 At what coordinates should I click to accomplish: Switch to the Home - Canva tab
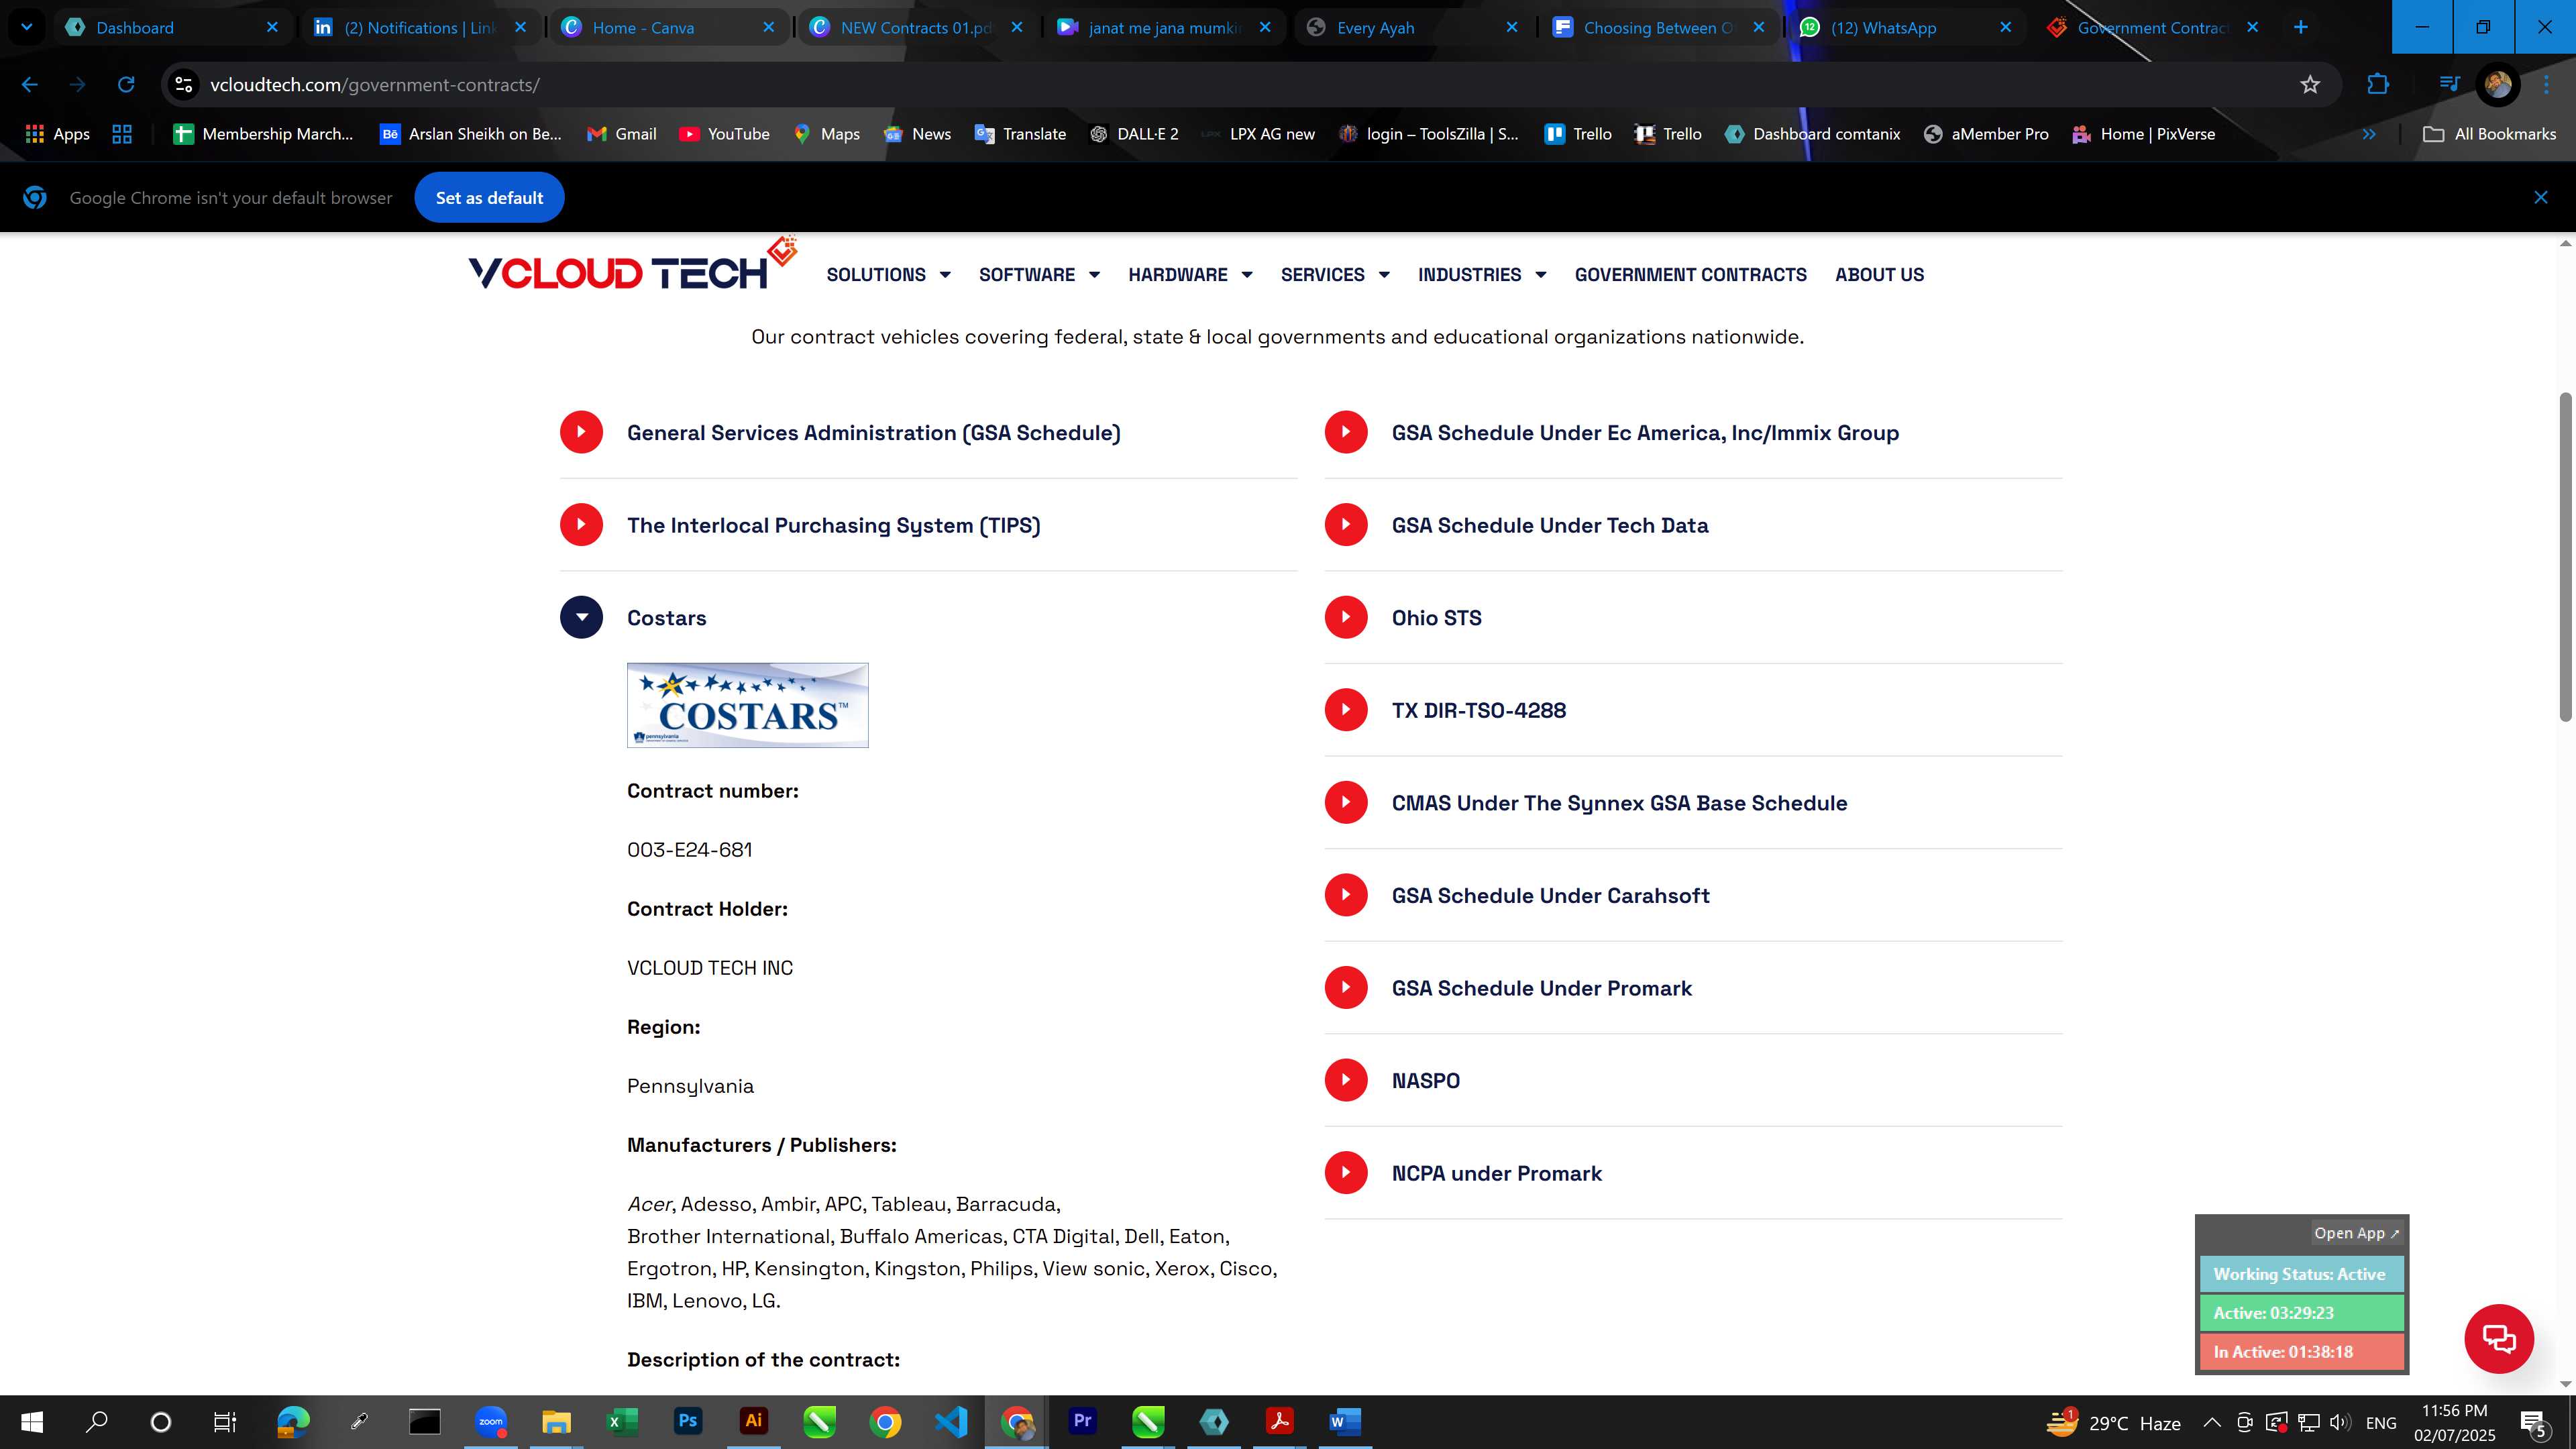point(667,27)
